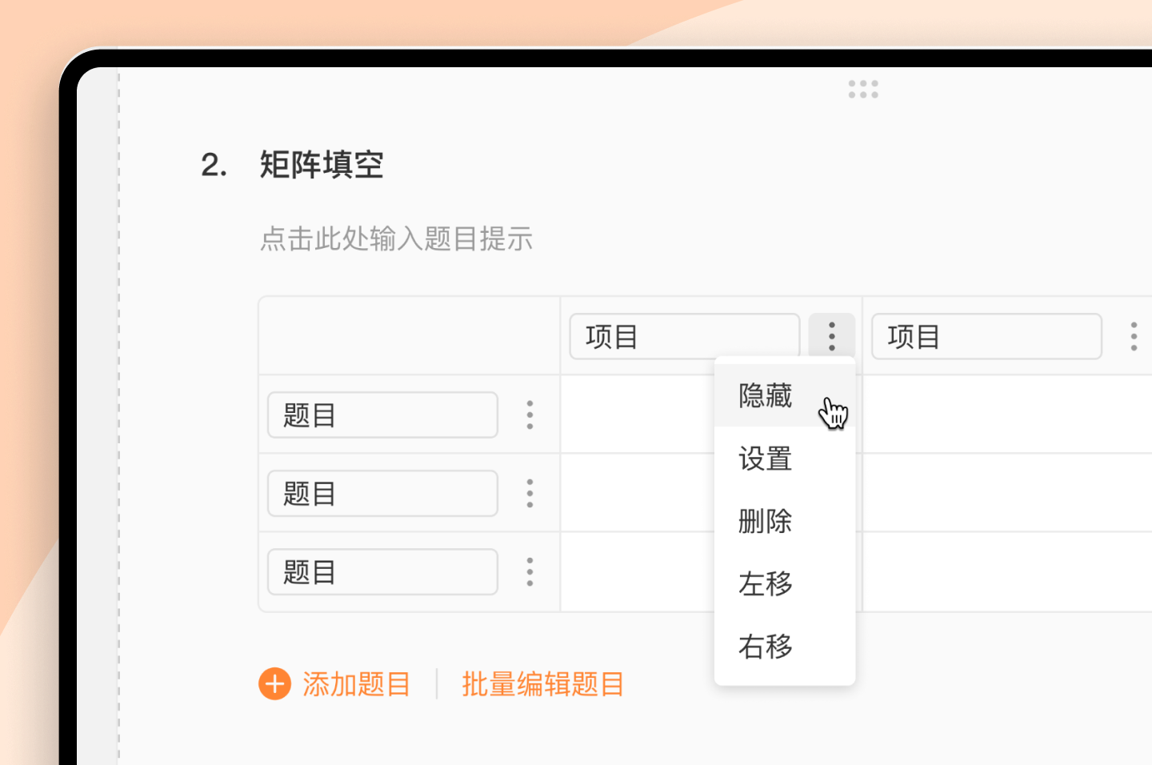1152x765 pixels.
Task: Click the 点击此处输入题目提示 placeholder text
Action: (x=397, y=238)
